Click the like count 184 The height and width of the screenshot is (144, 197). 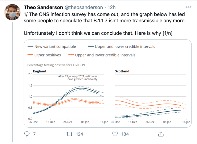[125, 134]
